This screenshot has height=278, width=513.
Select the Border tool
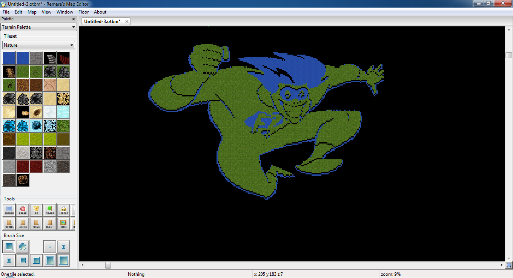tap(9, 210)
